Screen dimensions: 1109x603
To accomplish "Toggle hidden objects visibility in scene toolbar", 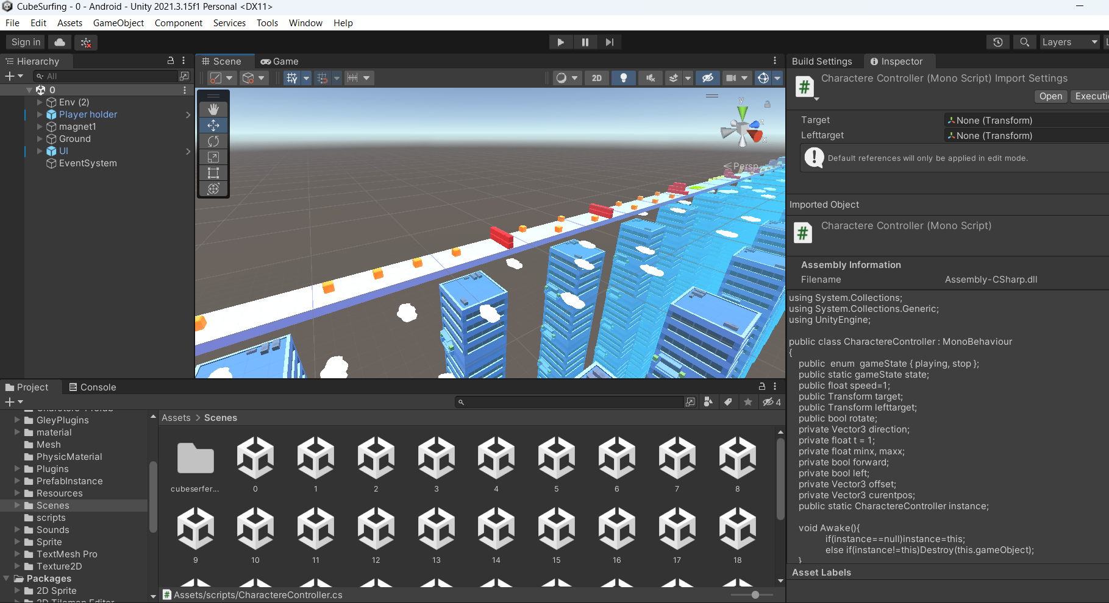I will click(707, 78).
